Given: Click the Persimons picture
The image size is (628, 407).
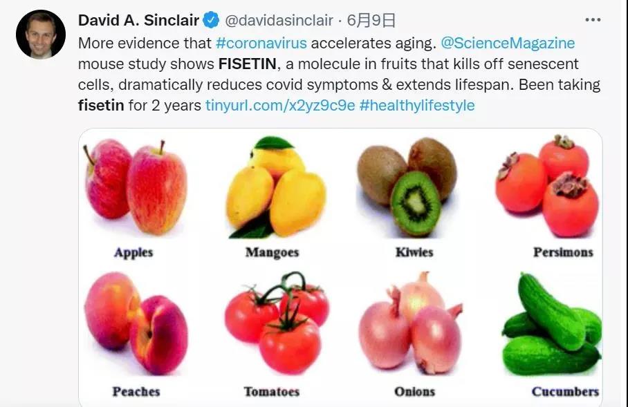Looking at the screenshot, I should tap(547, 186).
